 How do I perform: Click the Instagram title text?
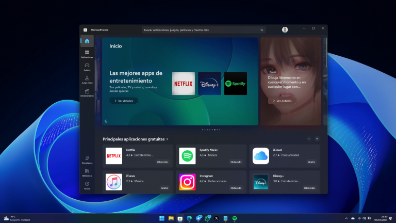click(206, 176)
